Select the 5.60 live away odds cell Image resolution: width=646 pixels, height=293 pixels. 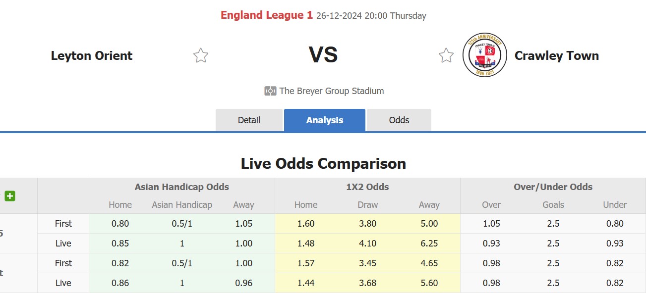pos(429,283)
